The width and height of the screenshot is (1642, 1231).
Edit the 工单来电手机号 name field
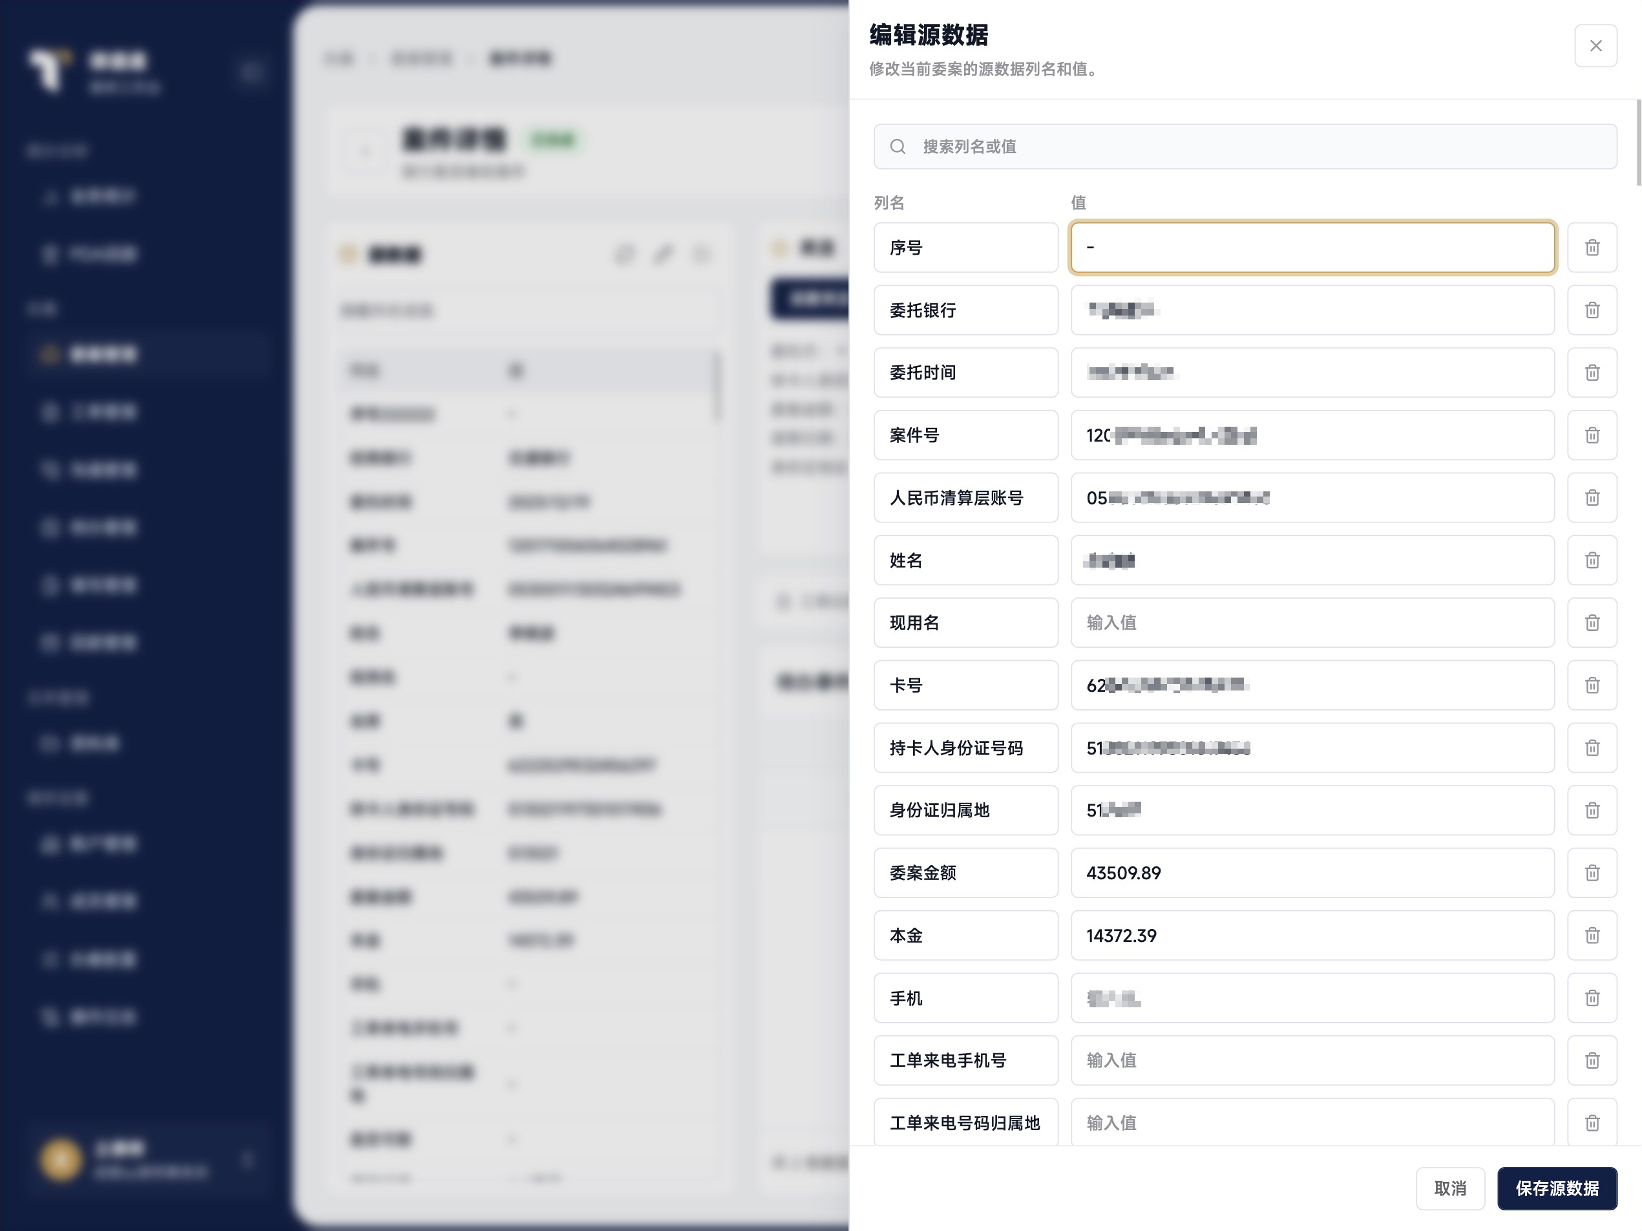[x=966, y=1060]
